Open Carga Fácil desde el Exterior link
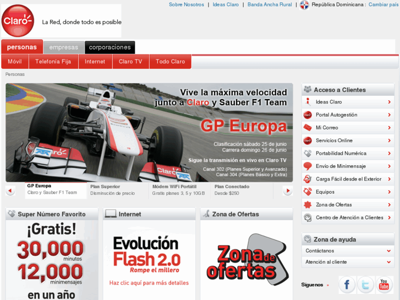The height and width of the screenshot is (300, 400). click(x=348, y=179)
